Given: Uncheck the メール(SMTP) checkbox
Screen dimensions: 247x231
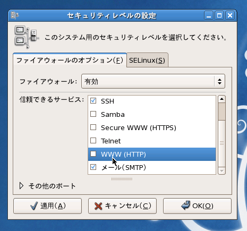Looking at the screenshot, I should click(93, 167).
